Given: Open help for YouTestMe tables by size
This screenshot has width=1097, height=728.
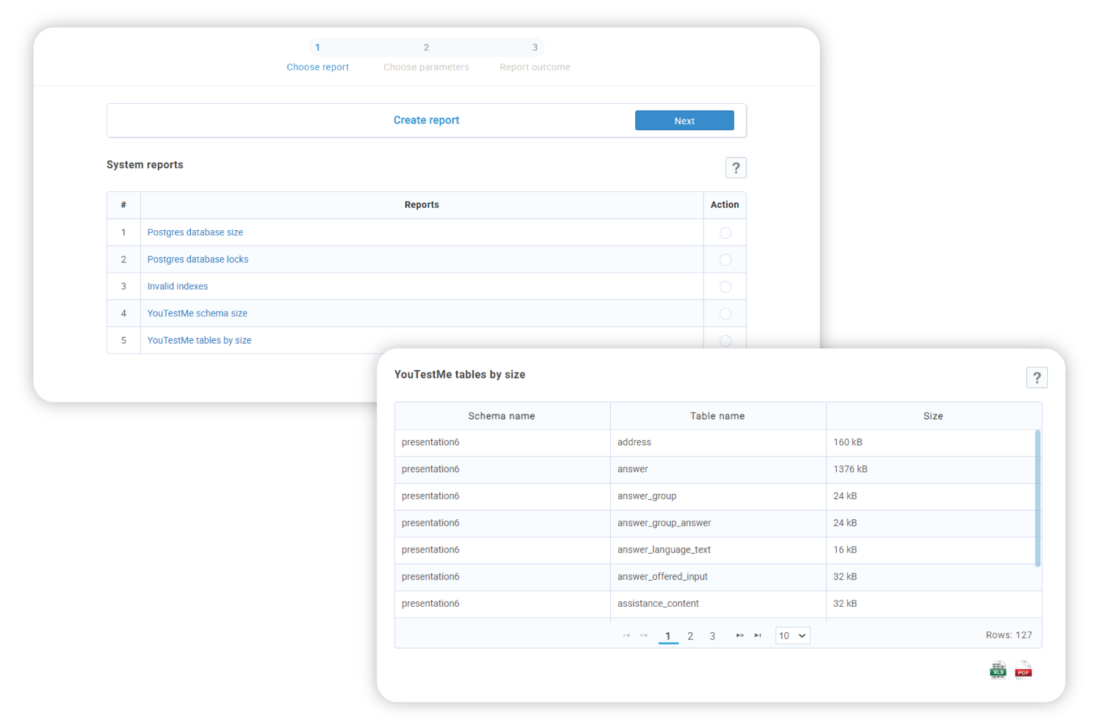Looking at the screenshot, I should pyautogui.click(x=1037, y=377).
